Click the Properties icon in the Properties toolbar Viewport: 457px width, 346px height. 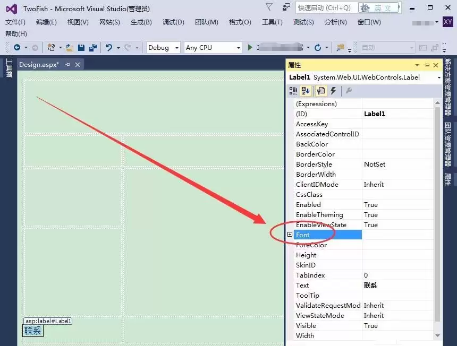click(320, 91)
